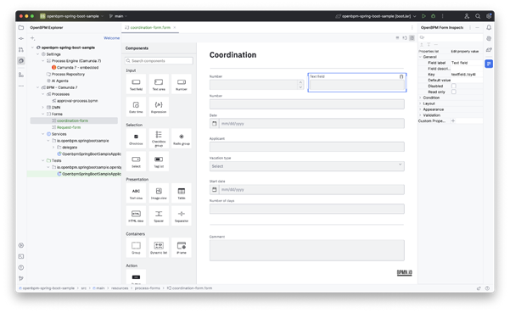
Task: Open the main branch dropdown
Action: pos(119,16)
